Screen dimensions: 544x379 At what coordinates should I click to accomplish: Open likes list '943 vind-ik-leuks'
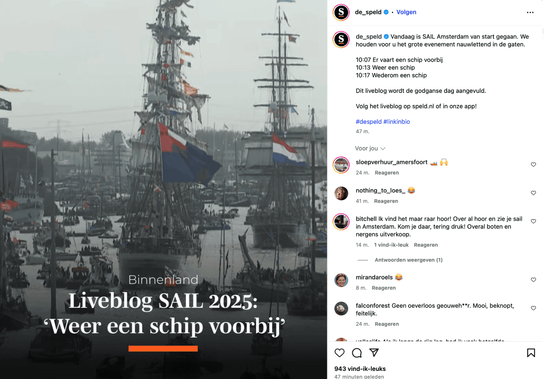point(360,369)
